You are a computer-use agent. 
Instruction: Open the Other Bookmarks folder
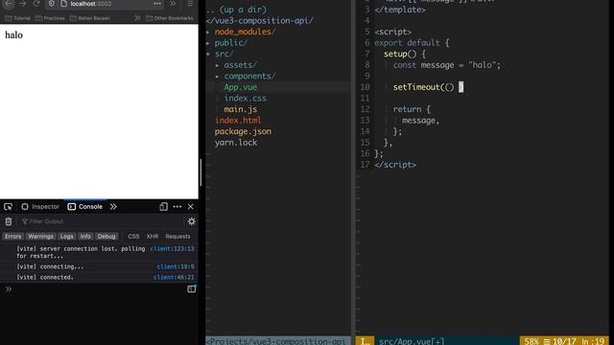(170, 18)
